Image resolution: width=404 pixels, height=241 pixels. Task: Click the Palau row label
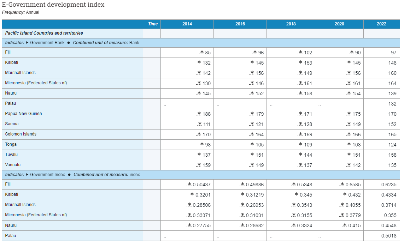coord(11,103)
